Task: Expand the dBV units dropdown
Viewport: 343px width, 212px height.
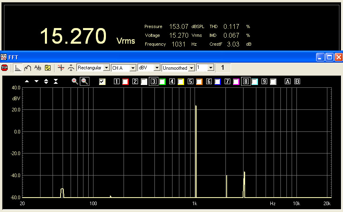Action: click(x=157, y=68)
